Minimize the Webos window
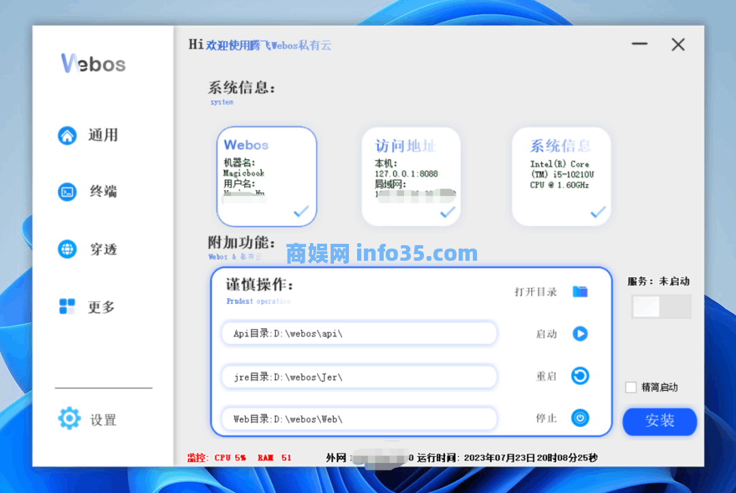This screenshot has width=736, height=493. [639, 44]
